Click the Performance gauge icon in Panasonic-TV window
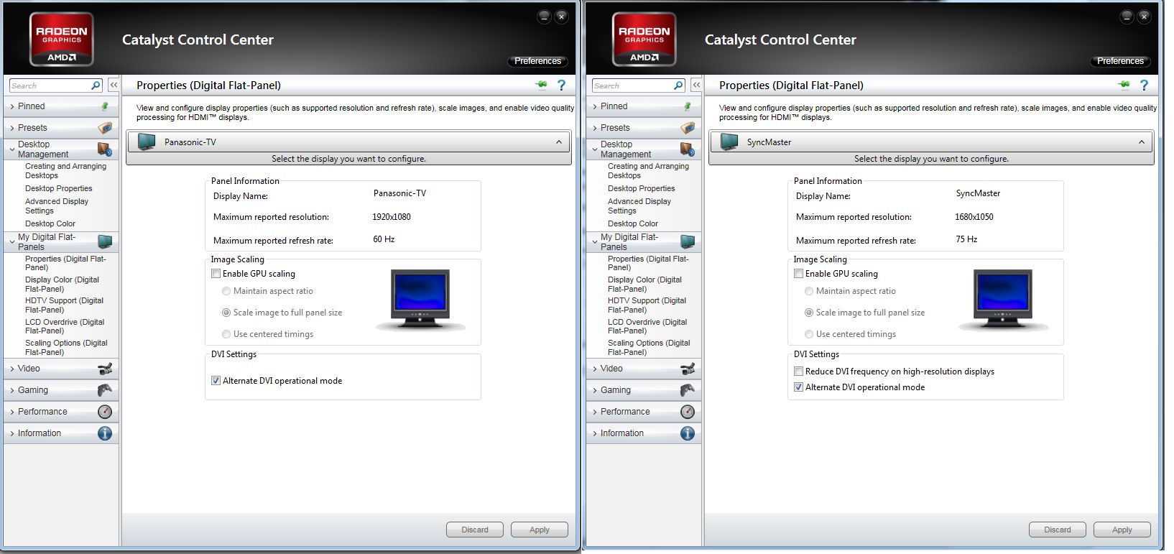Screen dimensions: 1174x554 pos(105,412)
